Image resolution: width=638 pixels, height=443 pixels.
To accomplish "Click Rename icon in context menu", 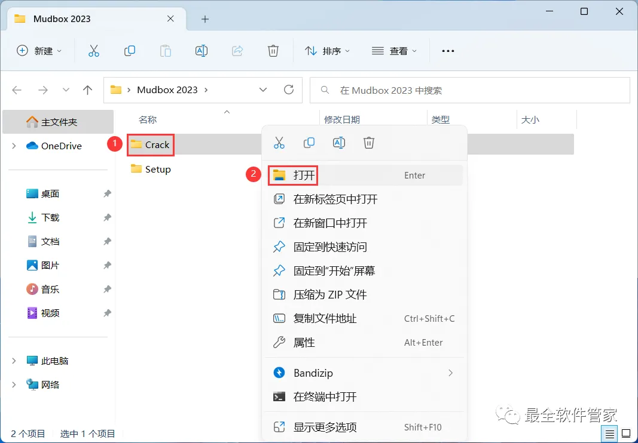I will [339, 143].
